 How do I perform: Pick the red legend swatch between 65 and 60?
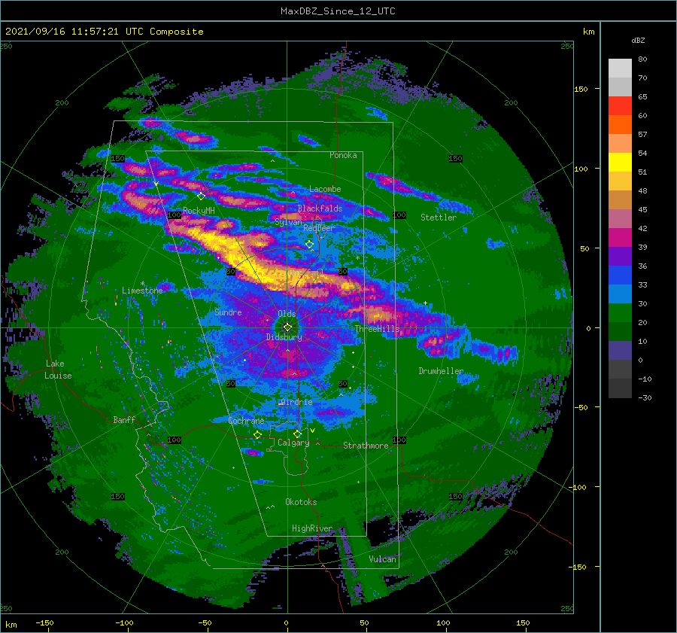[620, 106]
